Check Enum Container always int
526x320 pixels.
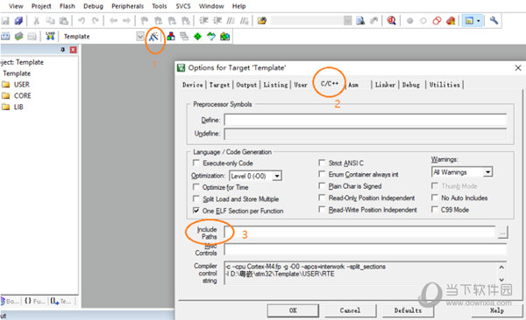coord(322,174)
